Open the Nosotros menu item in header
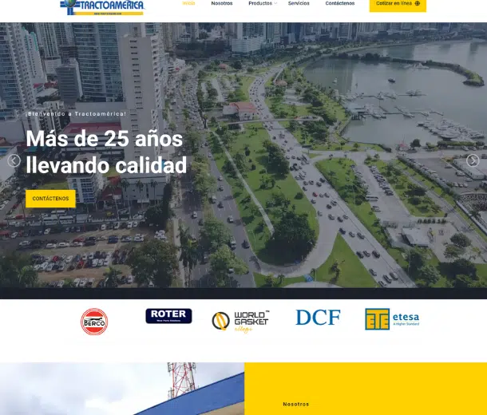 pos(222,3)
